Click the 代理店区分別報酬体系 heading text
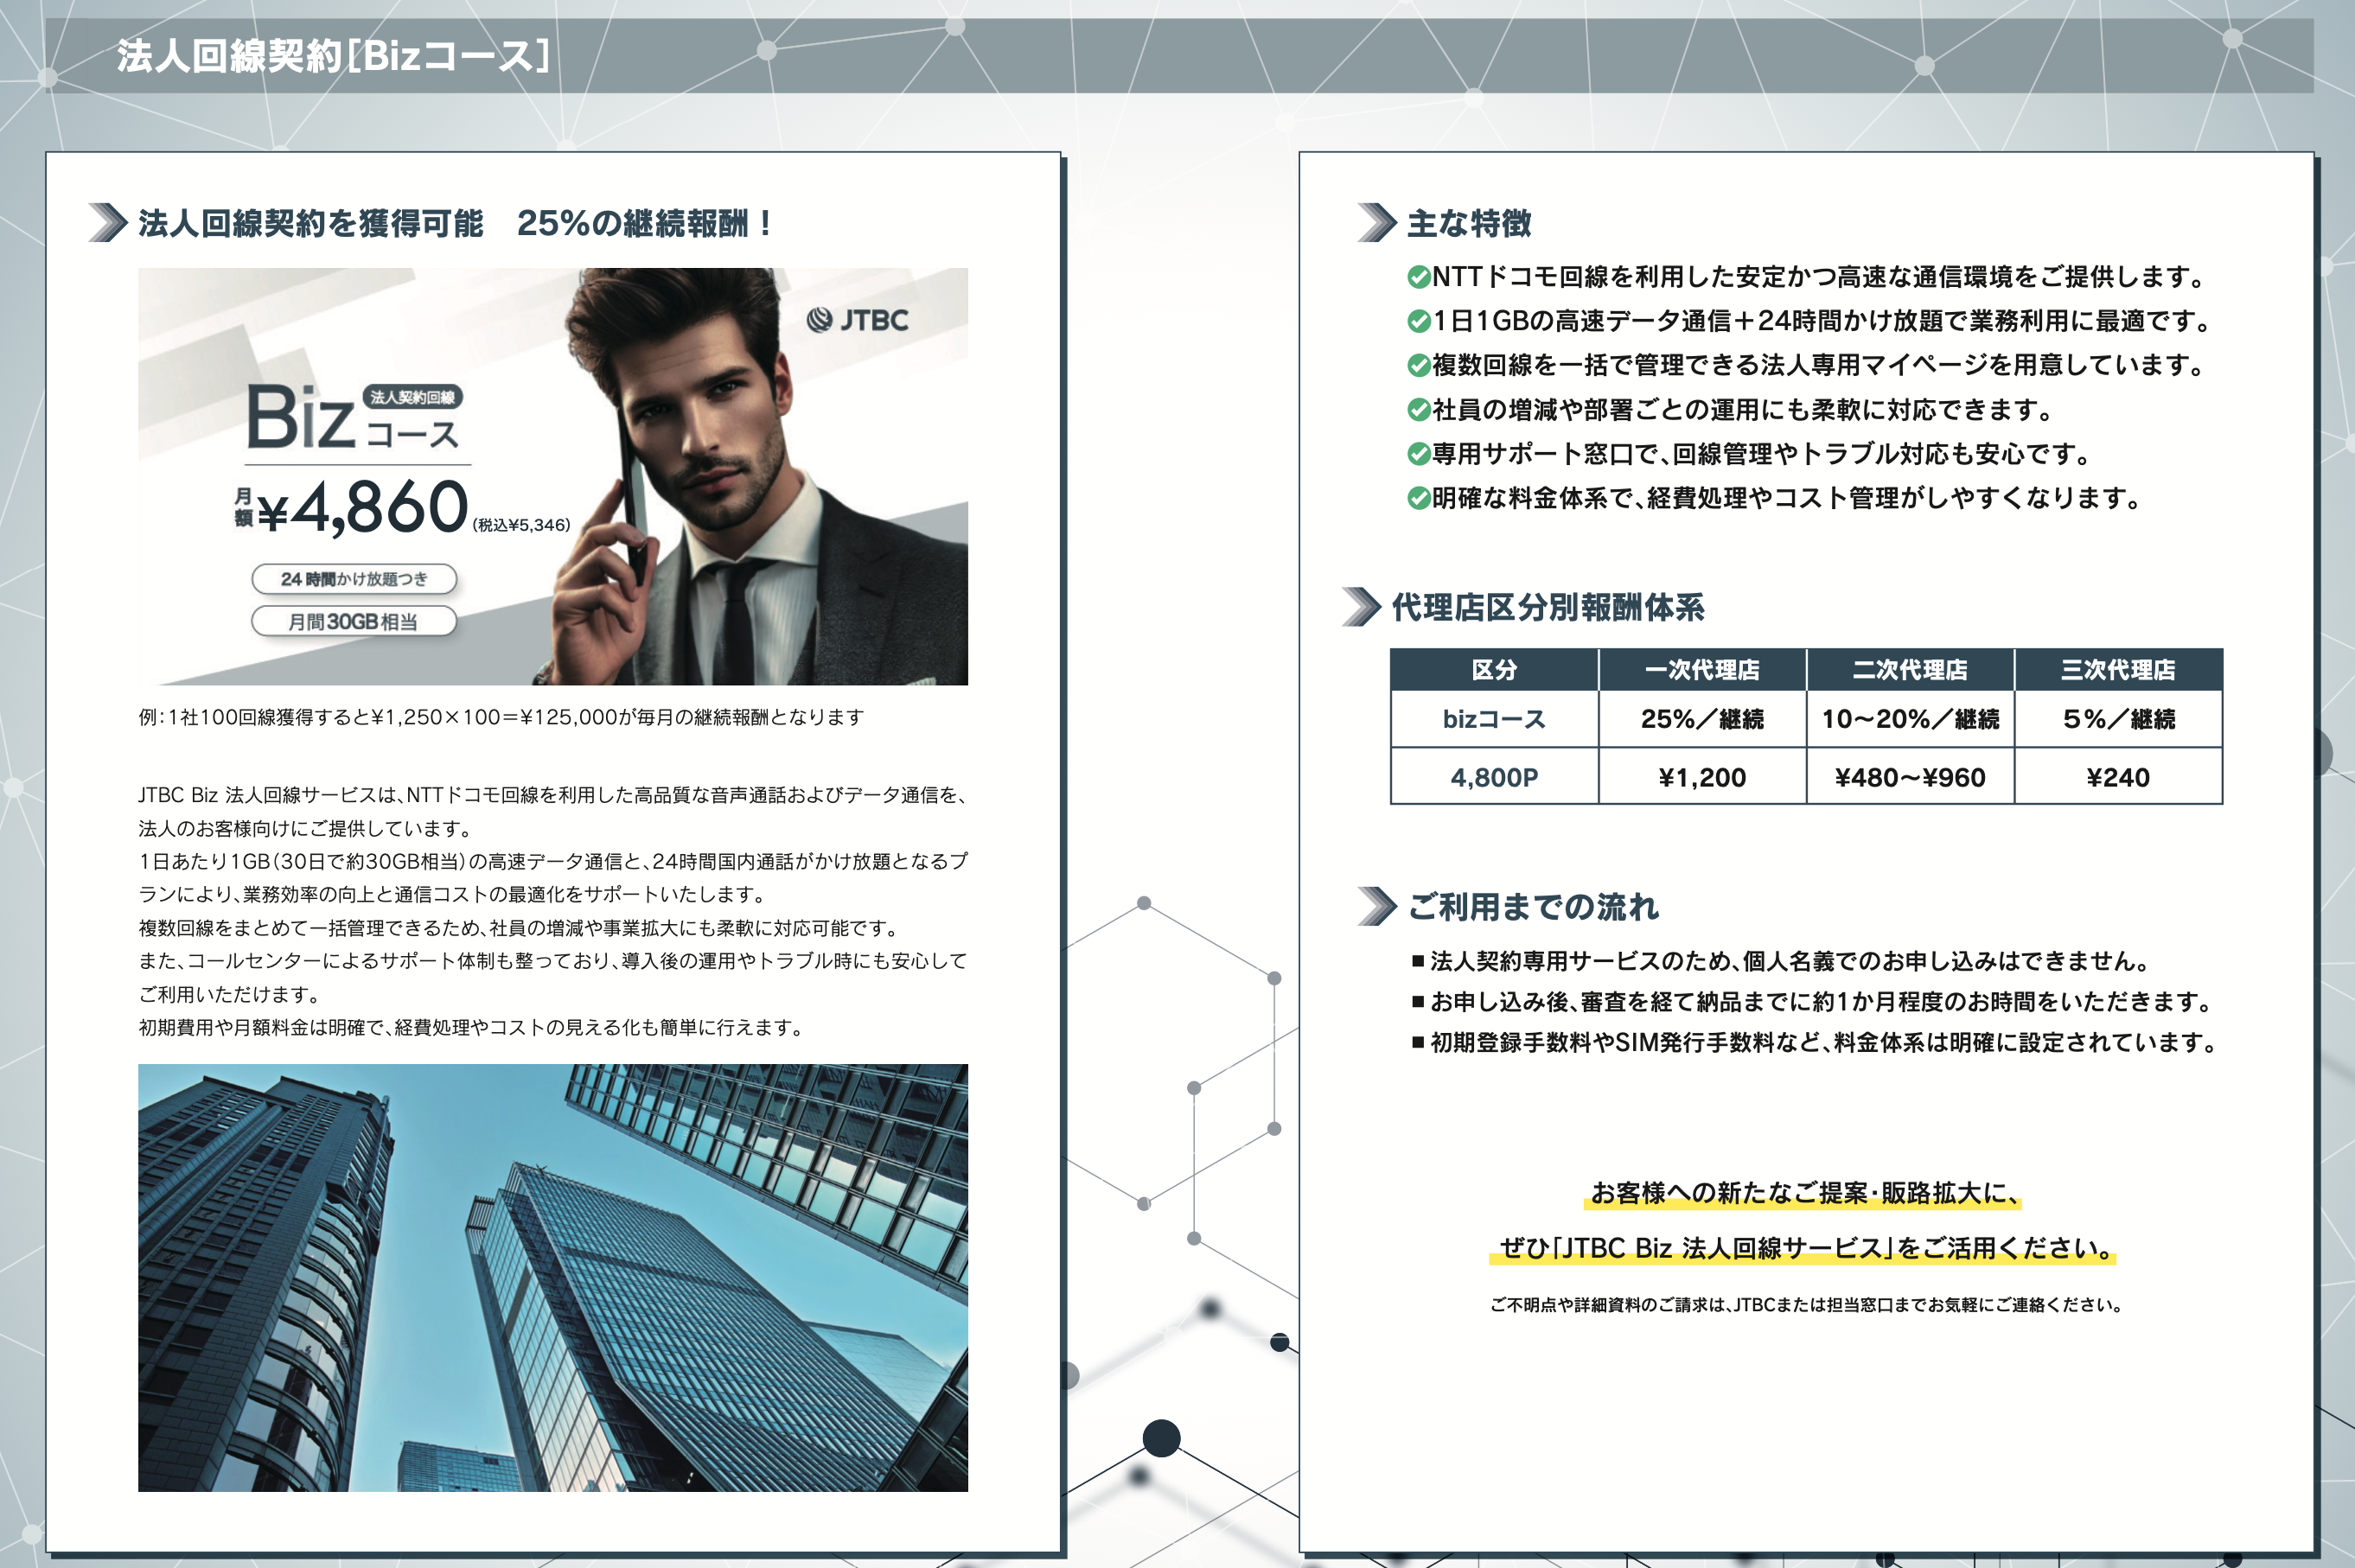2355x1568 pixels. click(x=1548, y=607)
